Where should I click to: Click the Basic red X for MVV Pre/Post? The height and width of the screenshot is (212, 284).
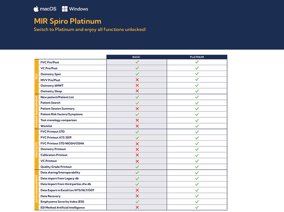[137, 80]
